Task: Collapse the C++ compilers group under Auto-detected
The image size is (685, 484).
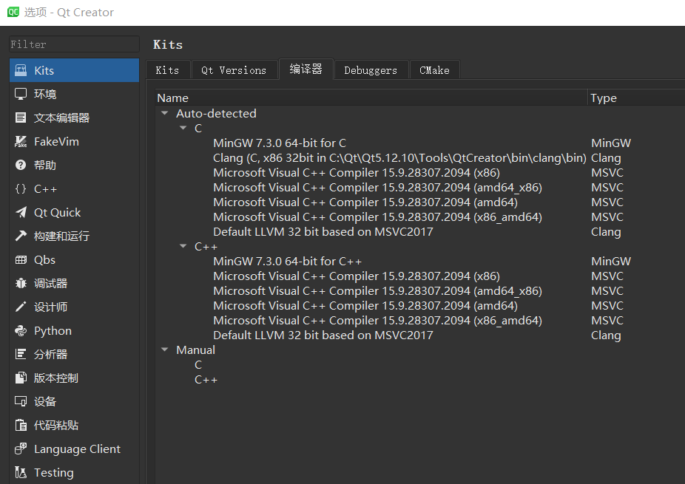Action: click(x=183, y=246)
